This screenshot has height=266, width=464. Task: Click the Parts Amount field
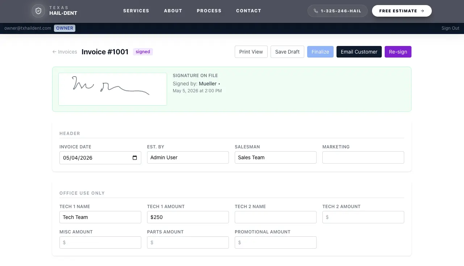188,242
